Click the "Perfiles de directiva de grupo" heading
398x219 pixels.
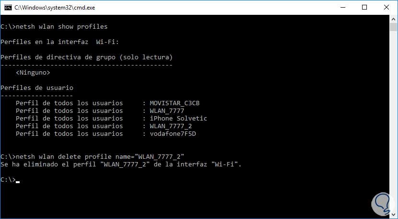[x=86, y=57]
